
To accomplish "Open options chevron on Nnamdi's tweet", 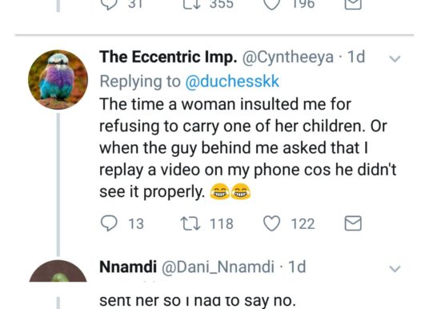I will (395, 268).
